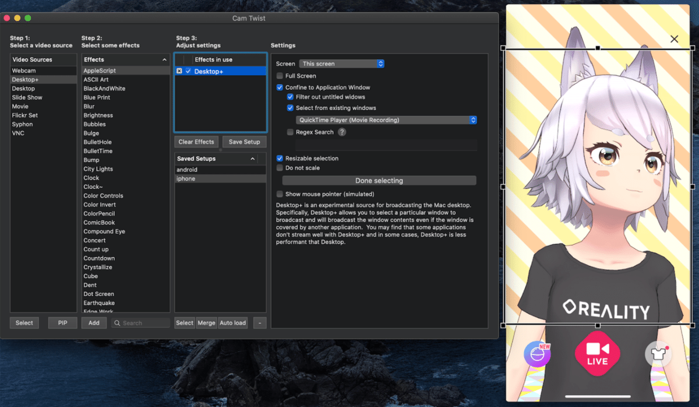Click Select under Saved Setups
Image resolution: width=699 pixels, height=407 pixels.
185,323
